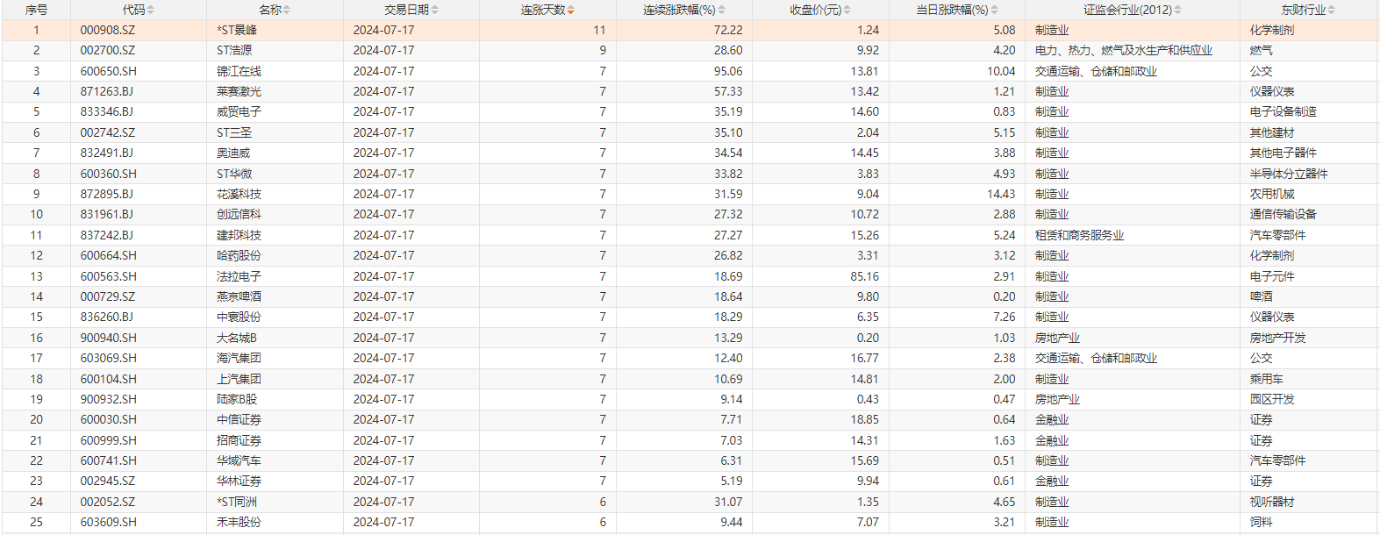
Task: Click stock code 600104.SH
Action: tap(108, 379)
